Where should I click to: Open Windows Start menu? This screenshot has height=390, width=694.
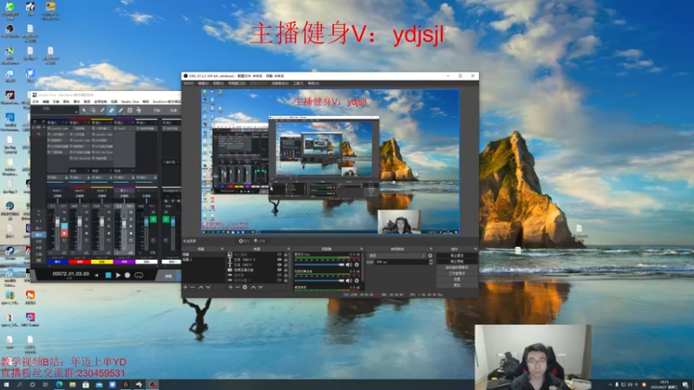tap(6, 385)
